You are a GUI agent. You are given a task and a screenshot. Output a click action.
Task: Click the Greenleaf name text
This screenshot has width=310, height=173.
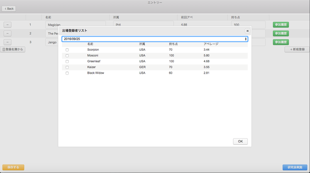click(94, 61)
